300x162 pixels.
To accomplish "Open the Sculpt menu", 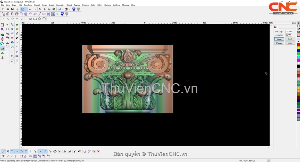I will [51, 5].
